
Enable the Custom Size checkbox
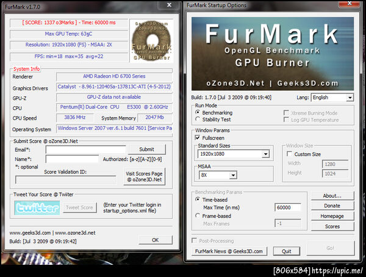(x=289, y=154)
